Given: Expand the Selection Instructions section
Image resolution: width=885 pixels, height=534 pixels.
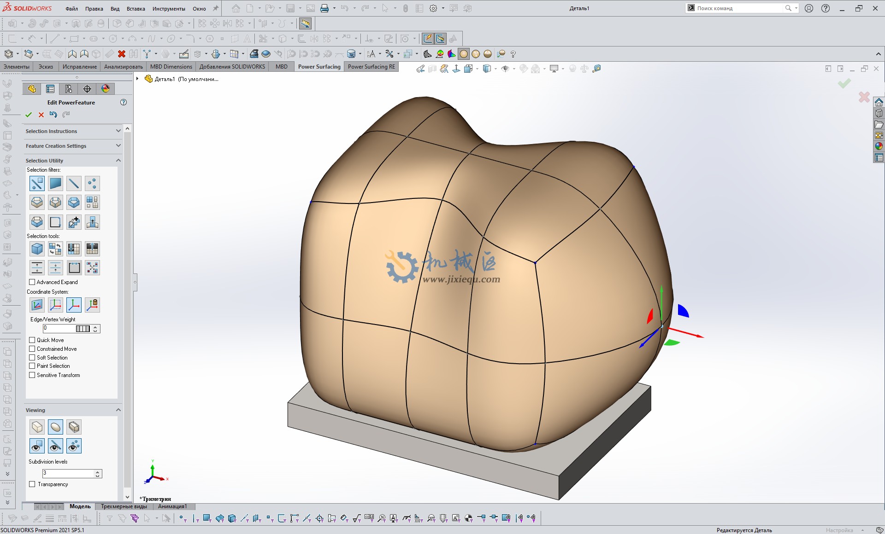Looking at the screenshot, I should (118, 131).
